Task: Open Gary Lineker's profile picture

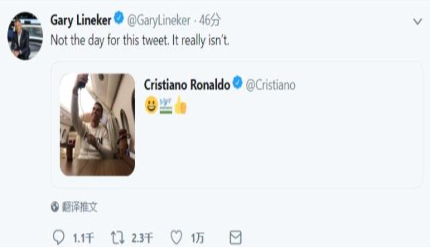Action: click(x=25, y=36)
